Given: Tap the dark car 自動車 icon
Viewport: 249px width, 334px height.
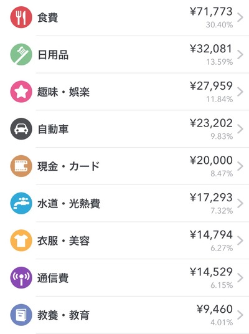Looking at the screenshot, I should [x=21, y=129].
